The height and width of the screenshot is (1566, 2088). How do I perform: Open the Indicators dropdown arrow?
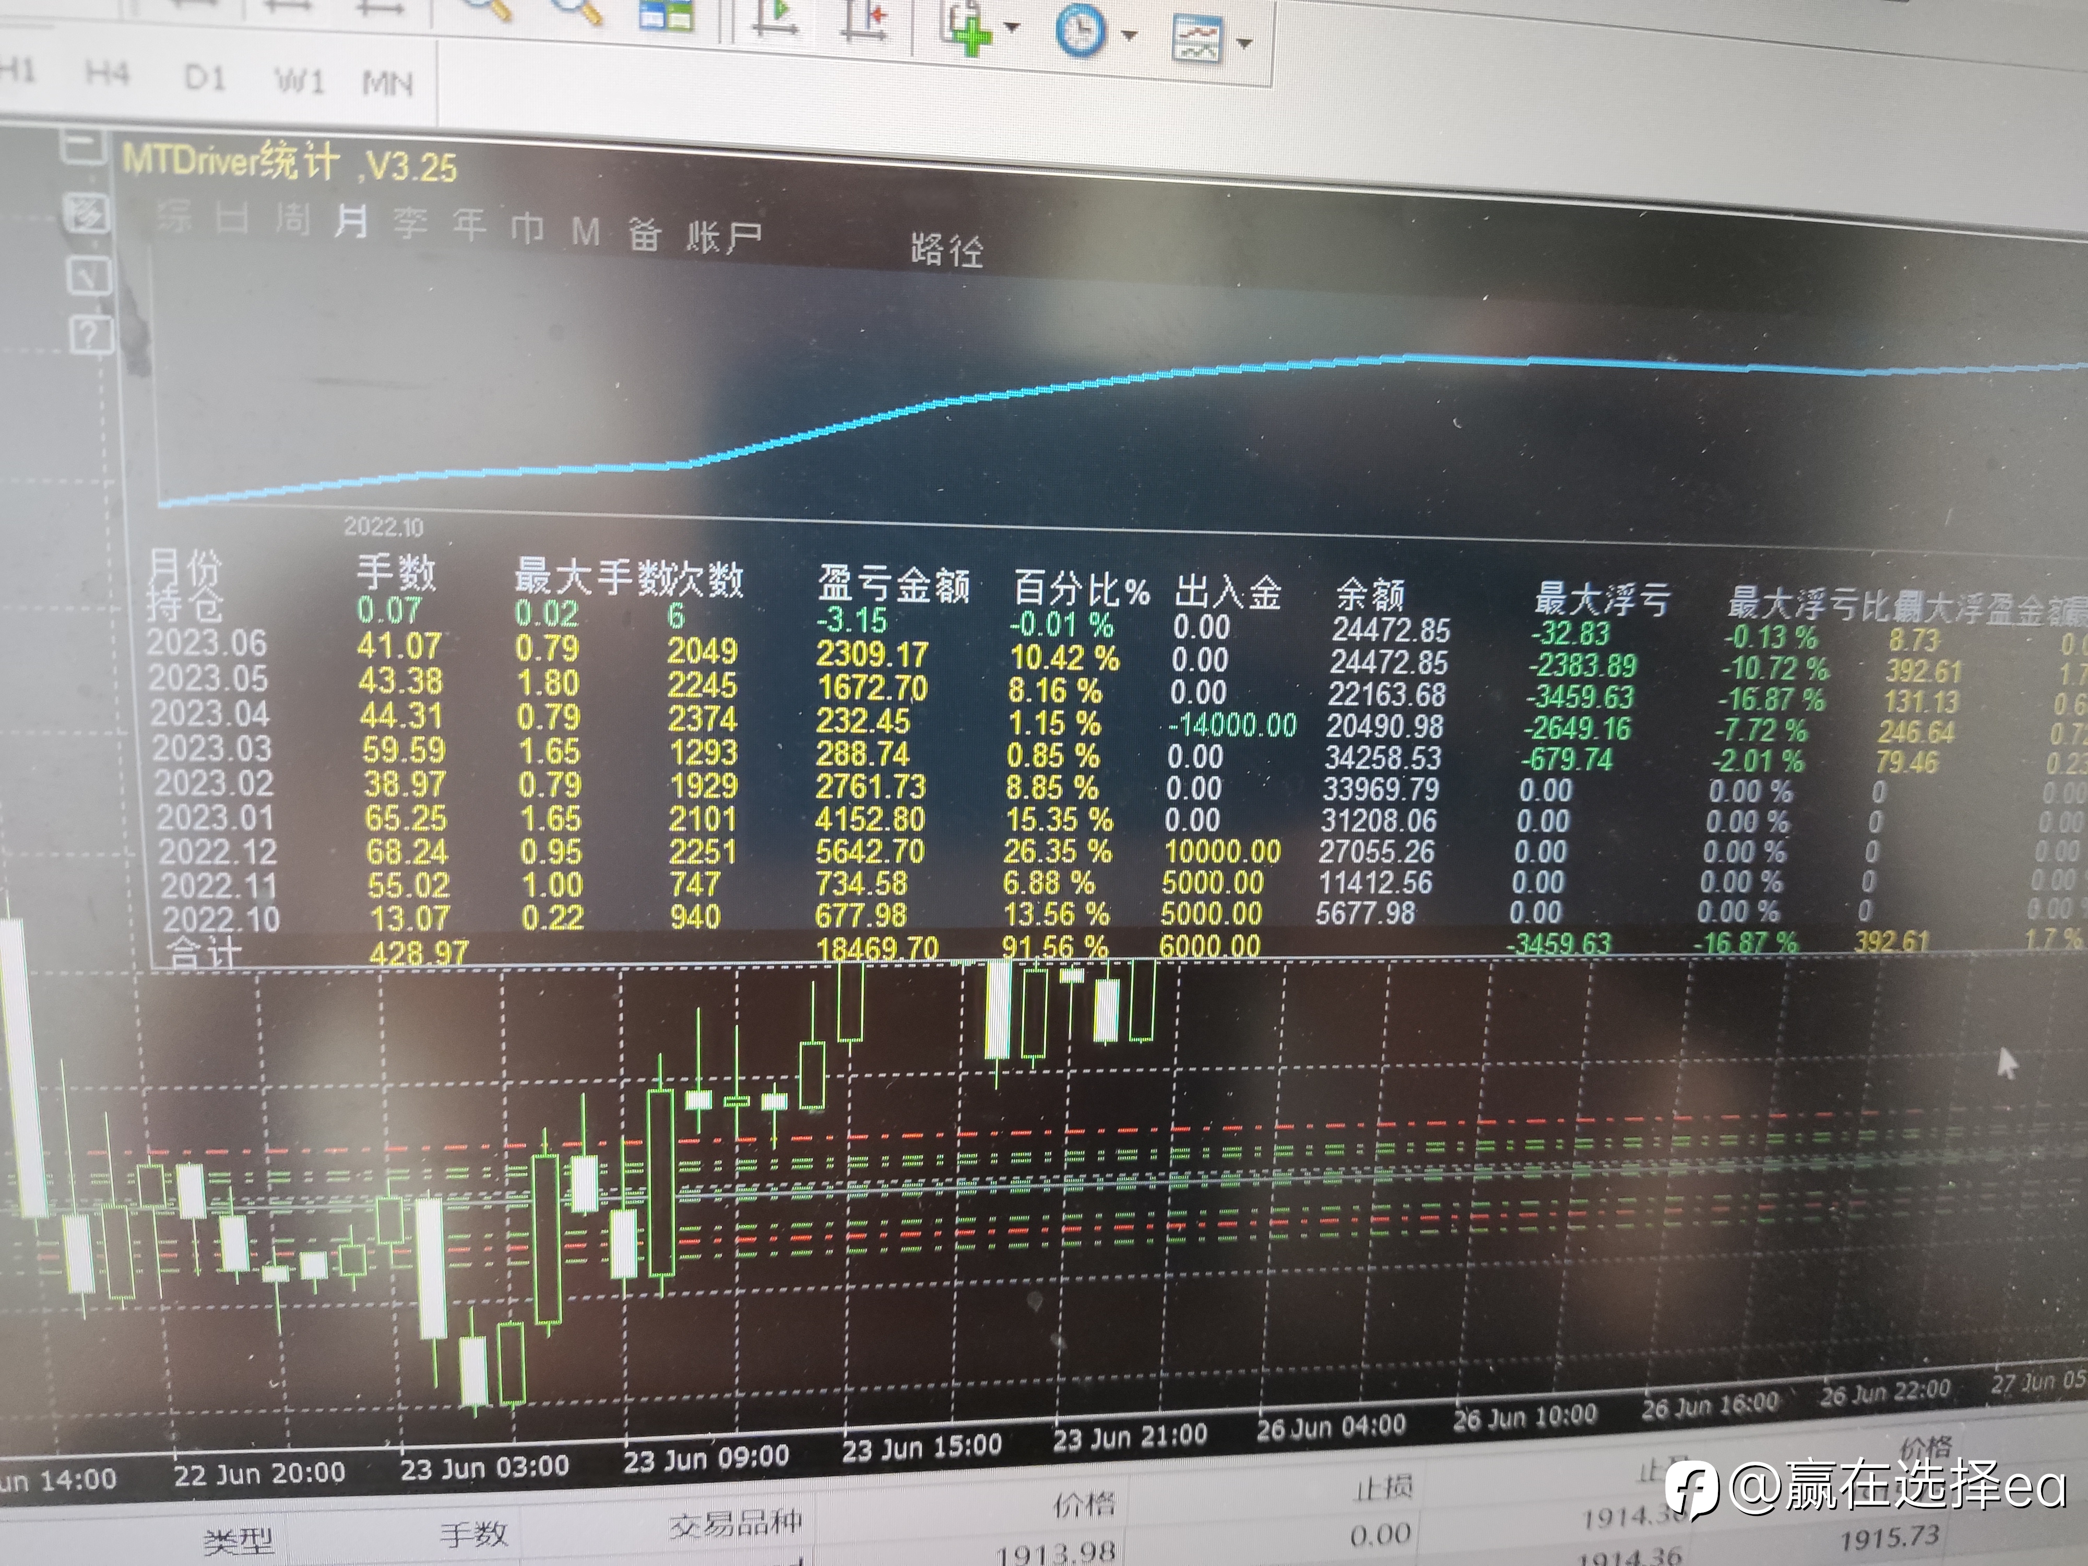pos(1013,28)
